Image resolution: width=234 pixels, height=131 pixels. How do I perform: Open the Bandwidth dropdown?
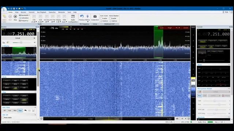click(x=24, y=15)
